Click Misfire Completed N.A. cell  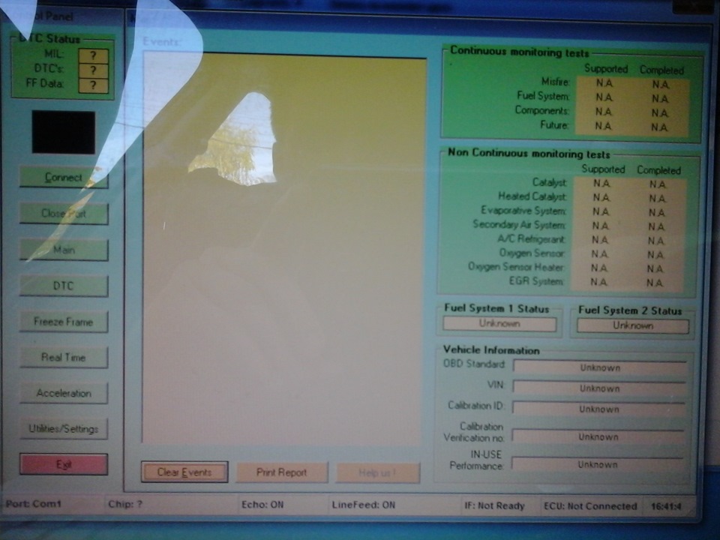tap(660, 85)
